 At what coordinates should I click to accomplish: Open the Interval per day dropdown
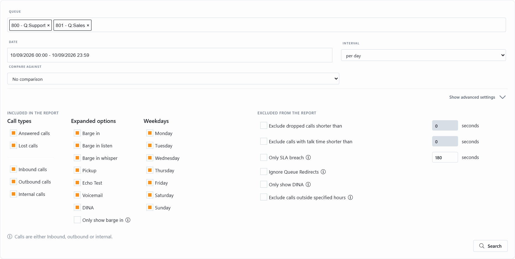(423, 55)
